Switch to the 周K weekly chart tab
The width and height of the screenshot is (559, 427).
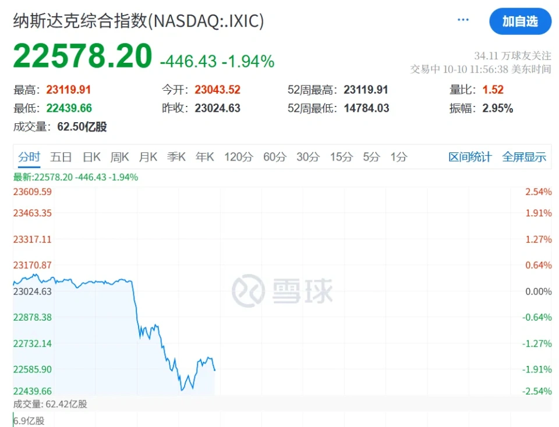(x=120, y=157)
